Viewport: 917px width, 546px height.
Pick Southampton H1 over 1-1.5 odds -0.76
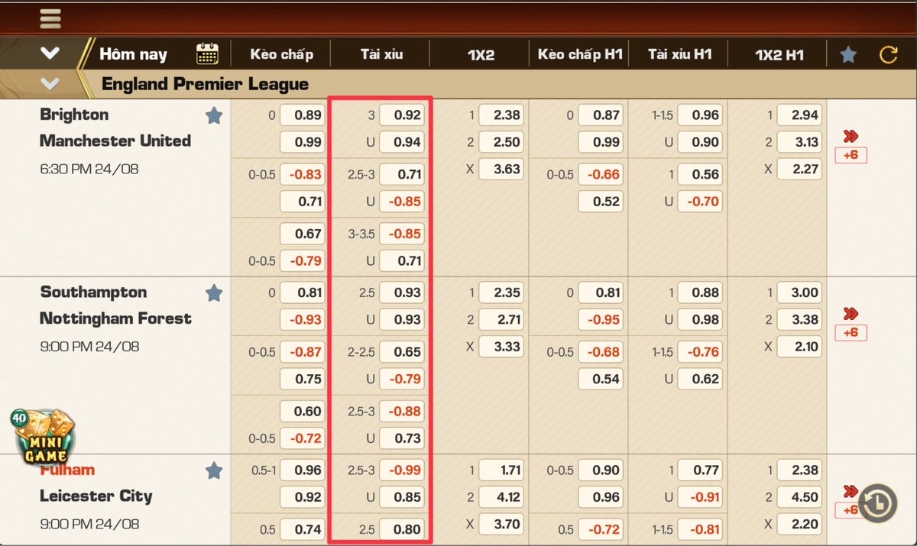point(699,352)
